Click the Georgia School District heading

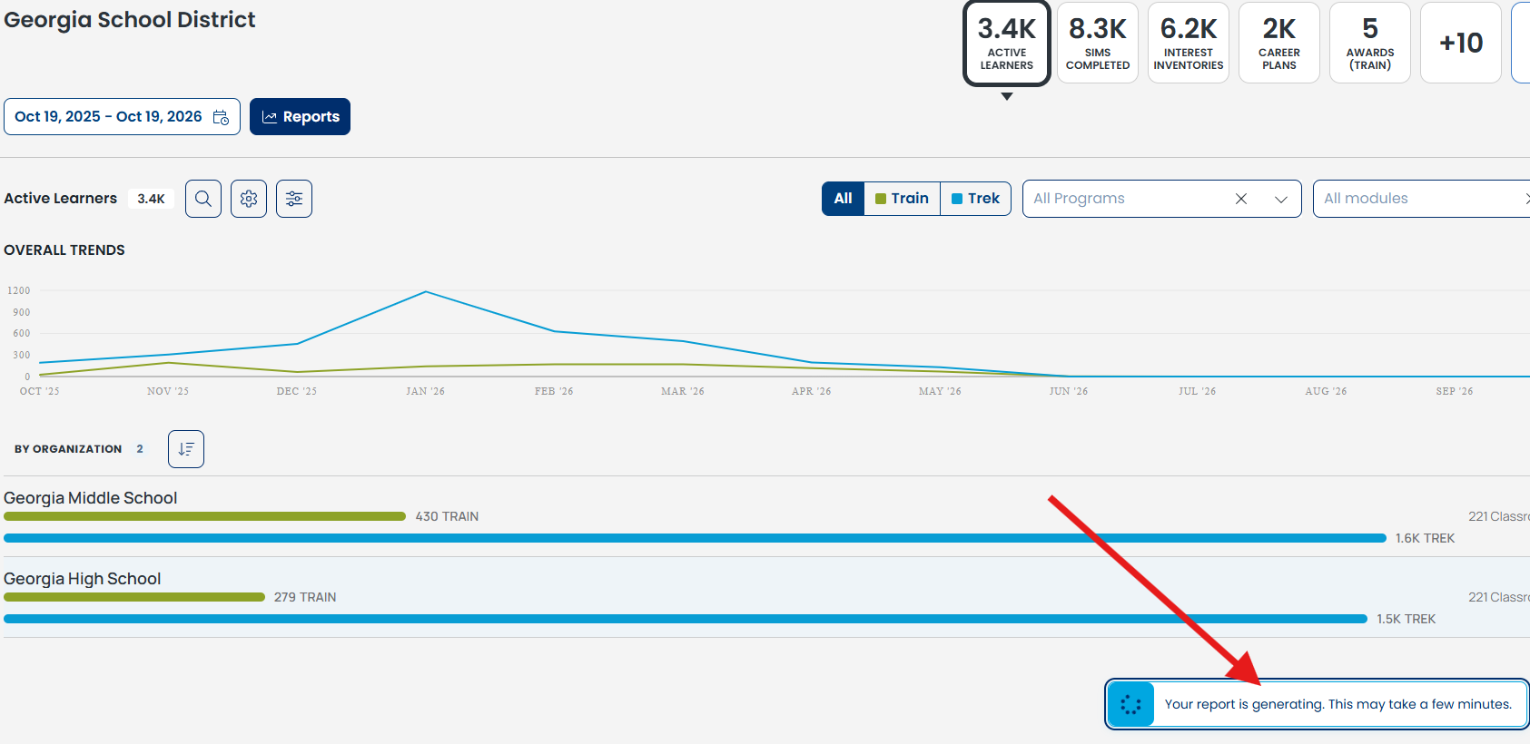(x=130, y=20)
